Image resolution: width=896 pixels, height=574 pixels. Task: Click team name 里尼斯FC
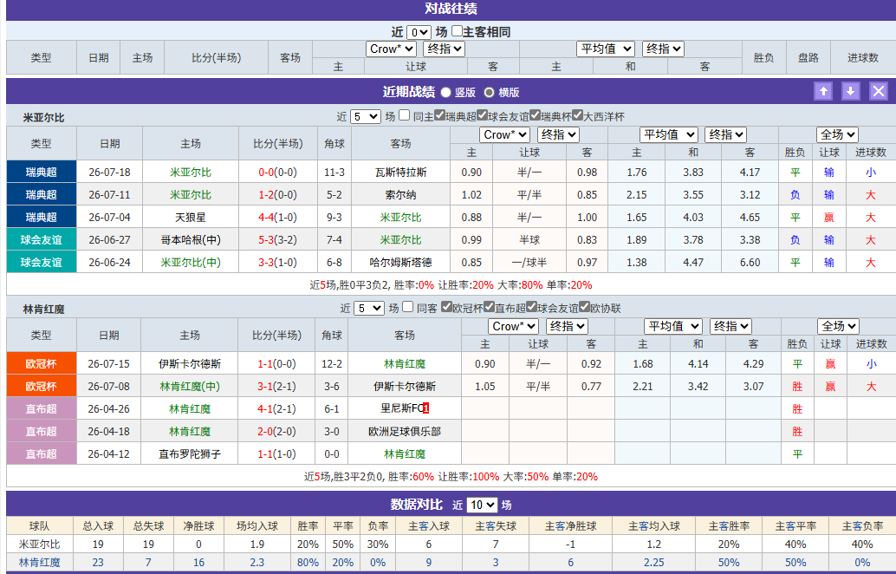tap(402, 408)
